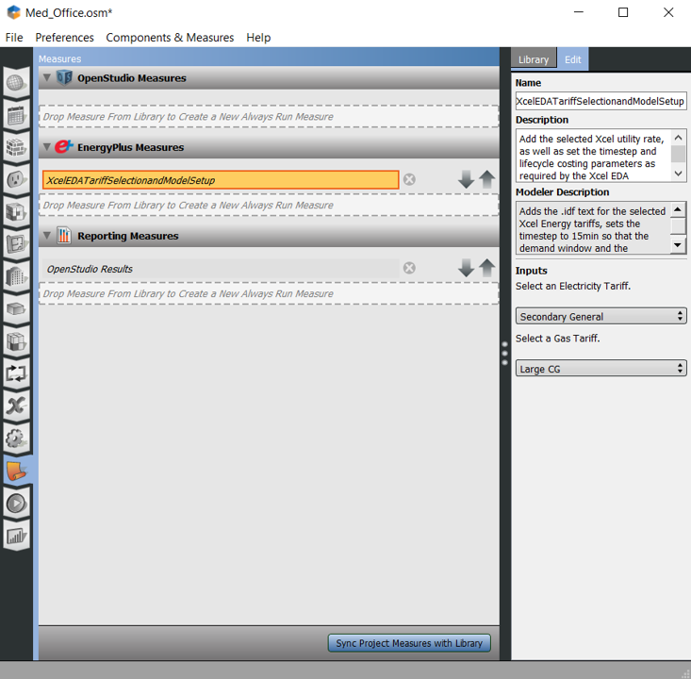
Task: Move XcelEDATariffSelectionandModelSetup measure down
Action: pyautogui.click(x=466, y=179)
